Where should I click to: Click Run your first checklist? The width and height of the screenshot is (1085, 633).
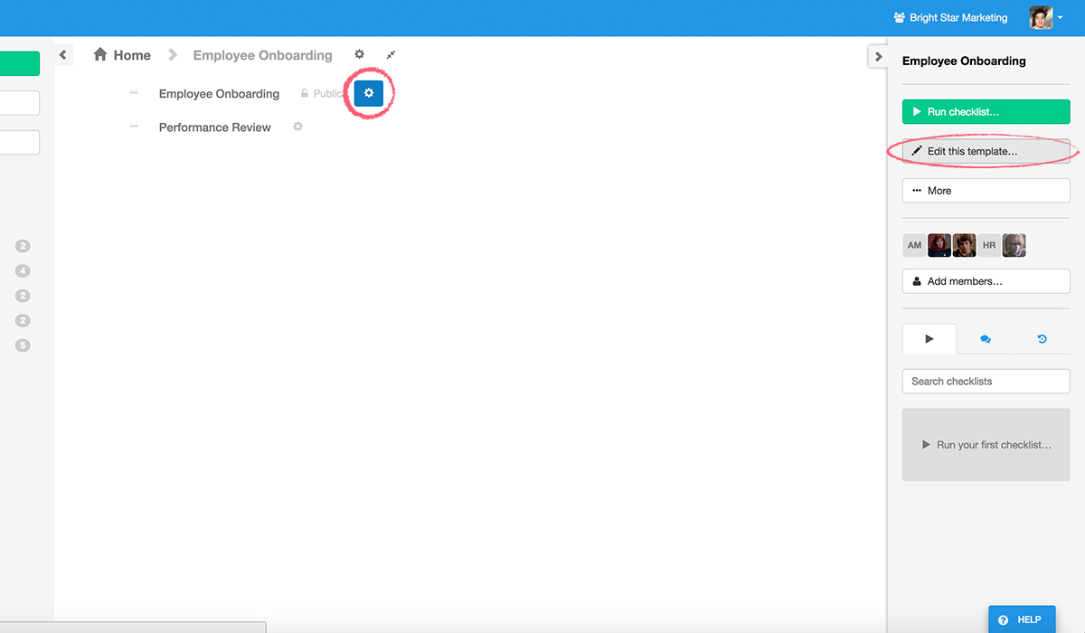[986, 445]
